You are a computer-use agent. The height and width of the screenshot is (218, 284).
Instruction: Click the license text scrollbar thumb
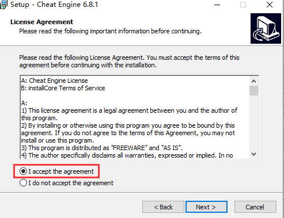pos(253,90)
